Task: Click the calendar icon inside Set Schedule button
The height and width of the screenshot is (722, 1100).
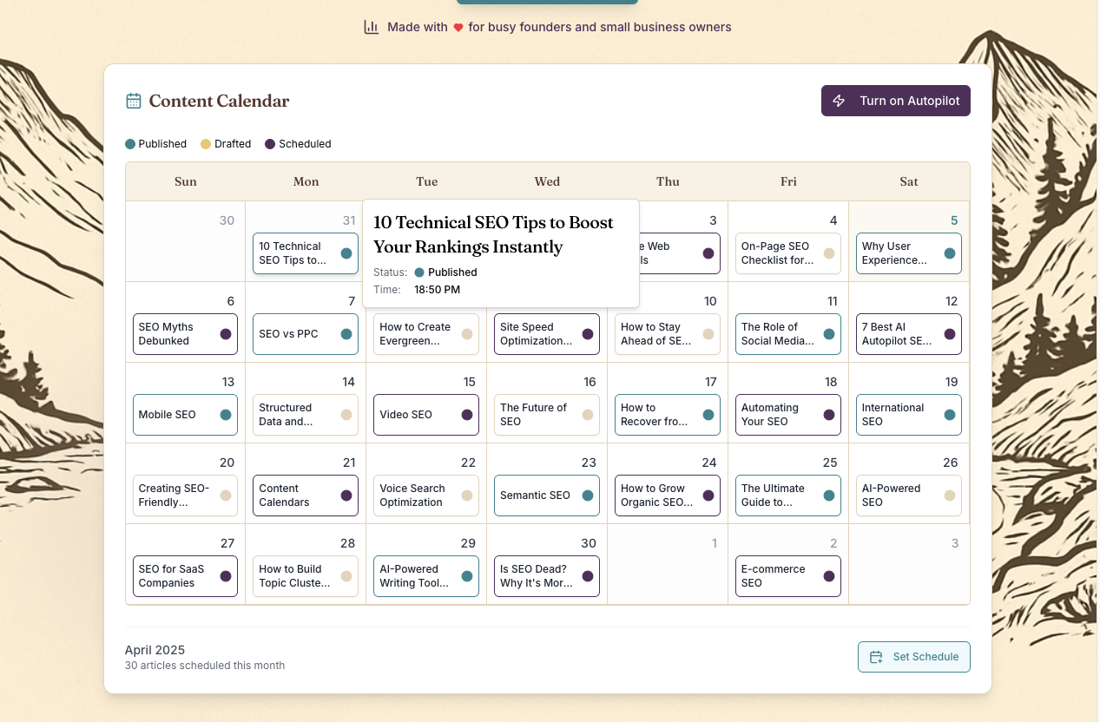Action: (x=877, y=657)
